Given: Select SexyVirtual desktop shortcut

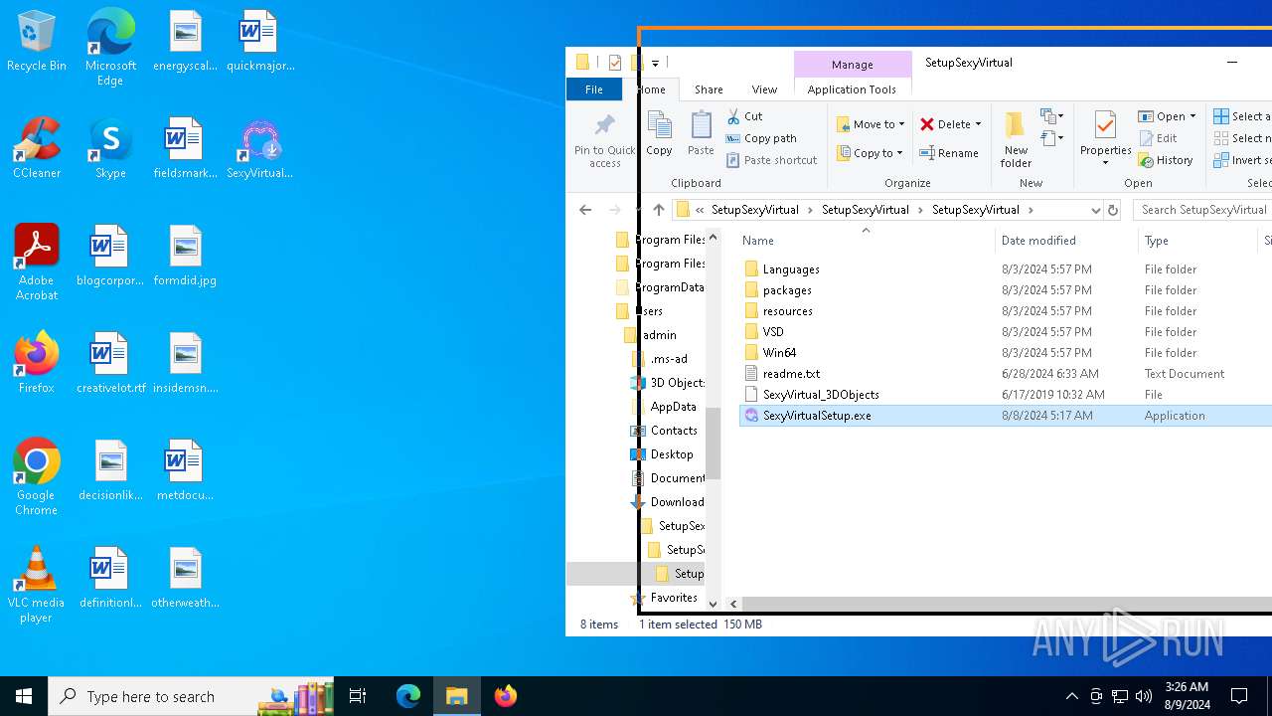Looking at the screenshot, I should (x=259, y=148).
